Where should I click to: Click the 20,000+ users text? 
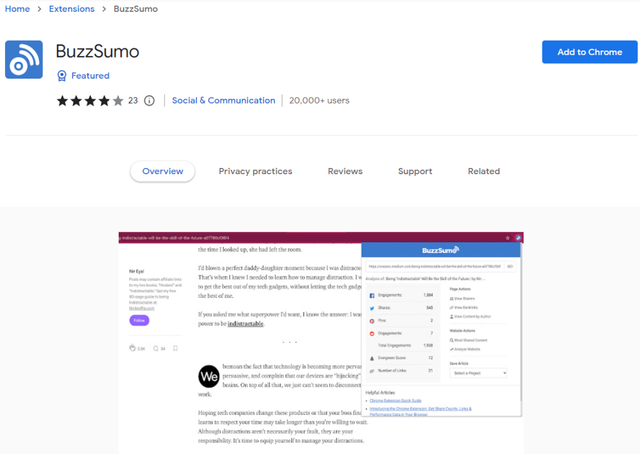point(319,101)
